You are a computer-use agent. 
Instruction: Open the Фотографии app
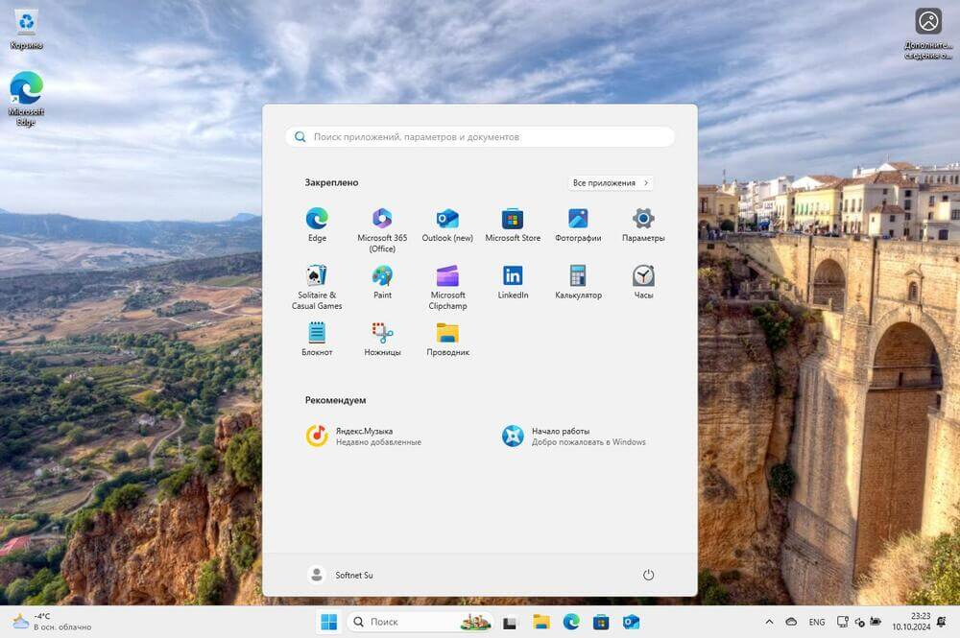click(x=578, y=225)
